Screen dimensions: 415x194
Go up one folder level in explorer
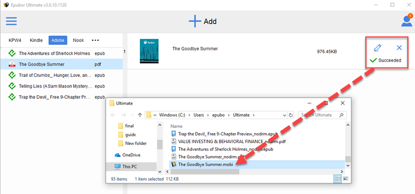pyautogui.click(x=140, y=115)
